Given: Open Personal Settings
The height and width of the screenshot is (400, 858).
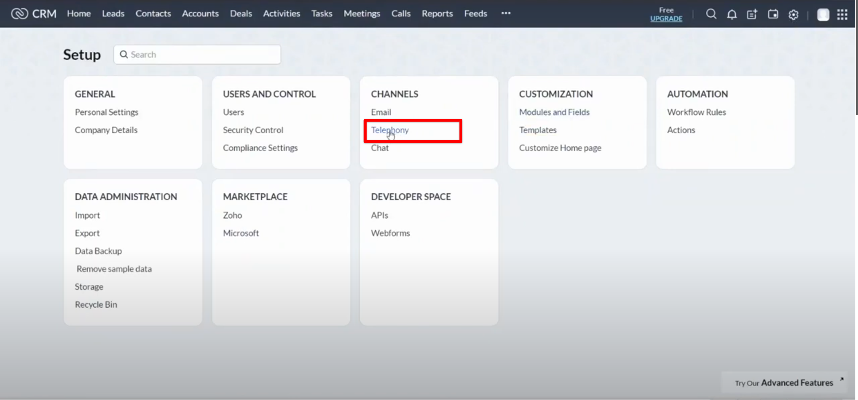Looking at the screenshot, I should coord(106,112).
